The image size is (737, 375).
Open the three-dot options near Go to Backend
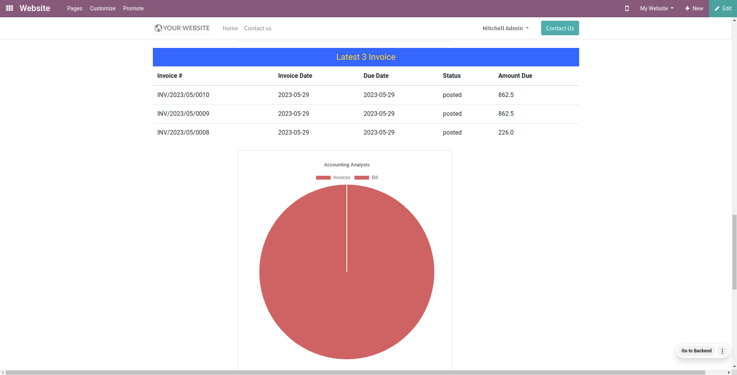pyautogui.click(x=722, y=351)
